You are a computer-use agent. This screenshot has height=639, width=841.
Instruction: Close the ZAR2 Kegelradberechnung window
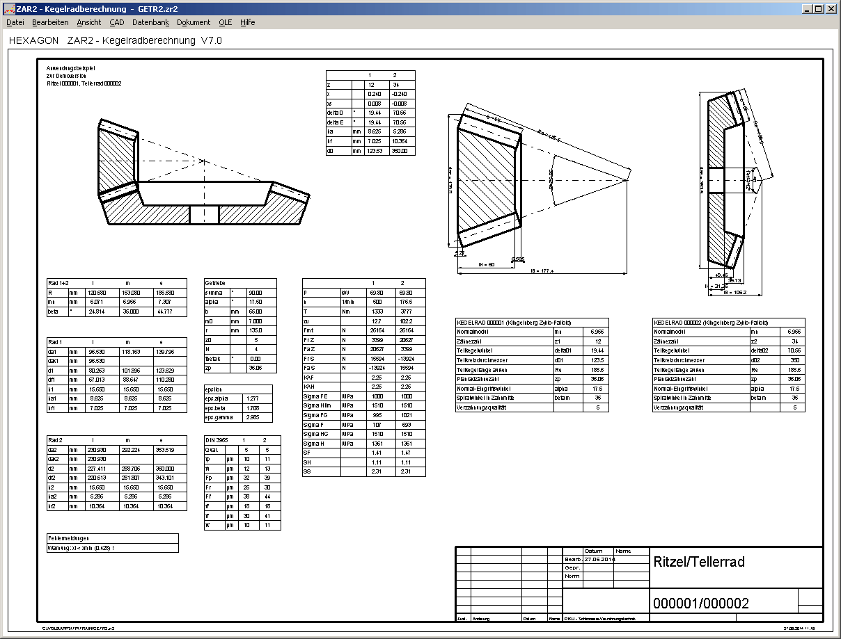(x=831, y=9)
